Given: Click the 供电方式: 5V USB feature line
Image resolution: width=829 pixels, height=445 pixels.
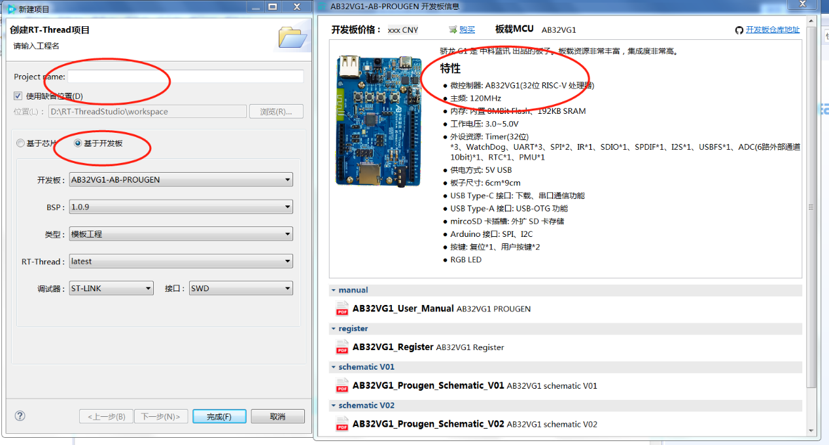Looking at the screenshot, I should click(481, 170).
